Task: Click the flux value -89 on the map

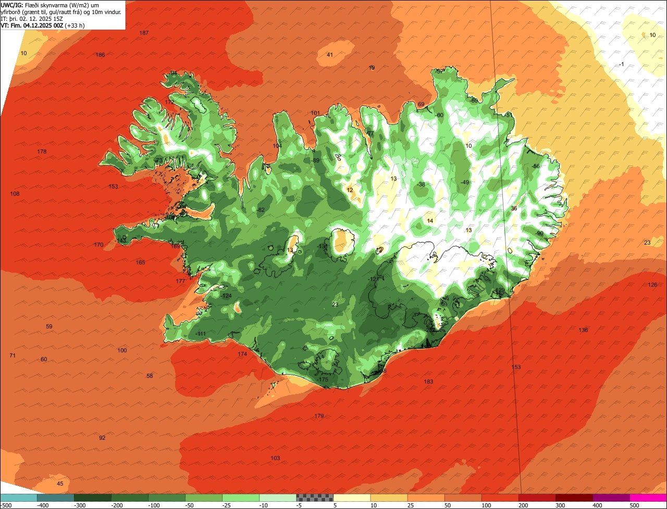Action: (x=315, y=161)
